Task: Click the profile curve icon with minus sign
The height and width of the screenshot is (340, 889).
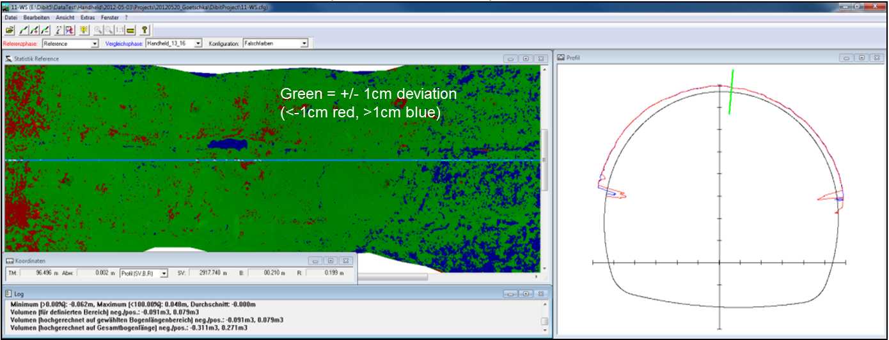Action: 45,30
